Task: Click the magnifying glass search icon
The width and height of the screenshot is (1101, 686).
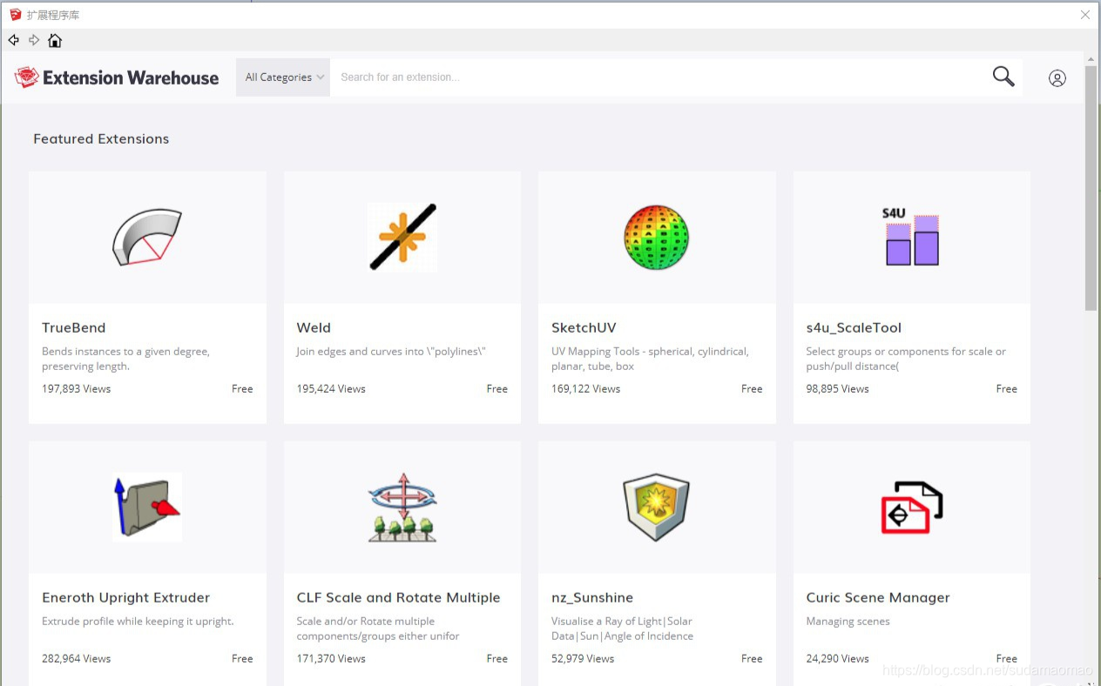Action: pos(1003,77)
